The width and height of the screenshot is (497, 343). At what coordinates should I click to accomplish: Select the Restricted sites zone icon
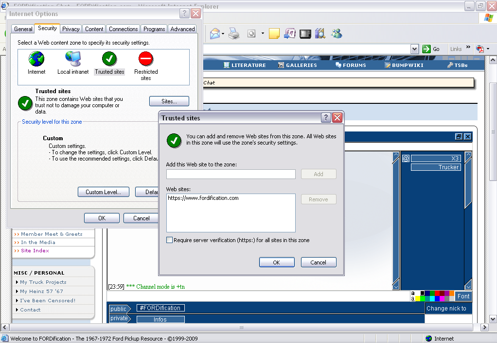[146, 59]
